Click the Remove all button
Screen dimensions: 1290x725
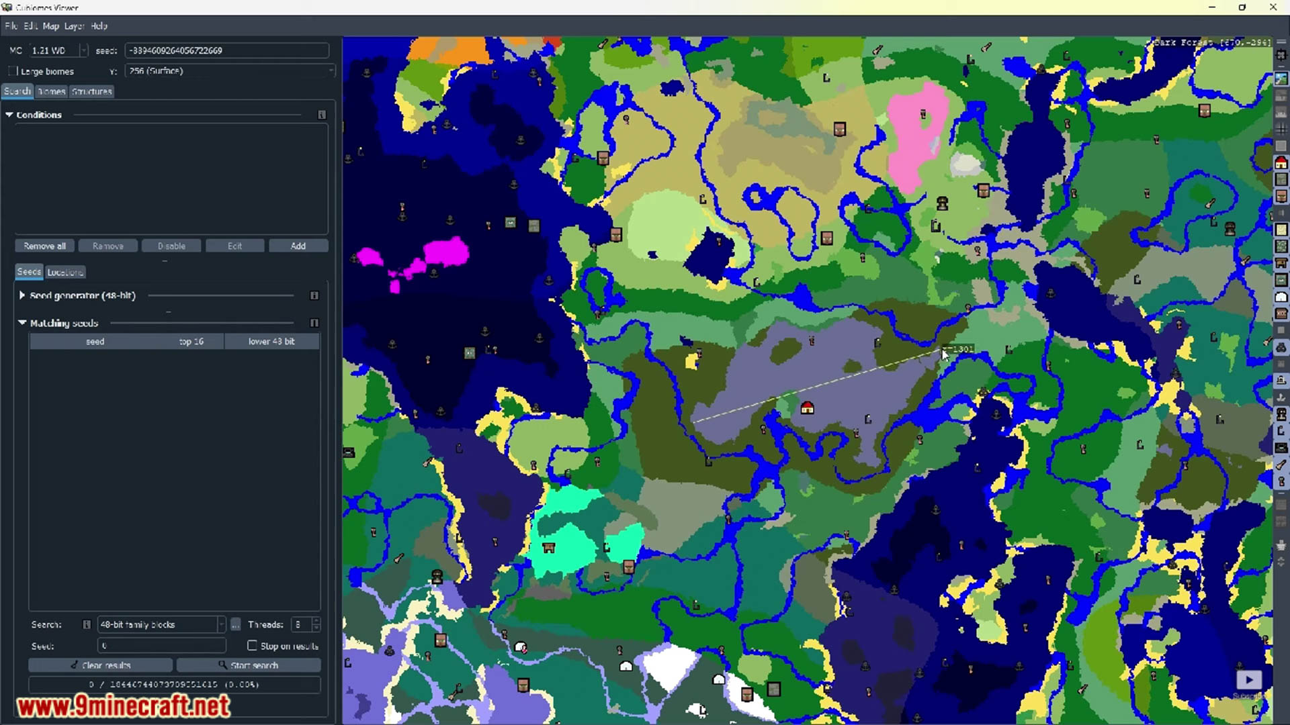point(45,246)
